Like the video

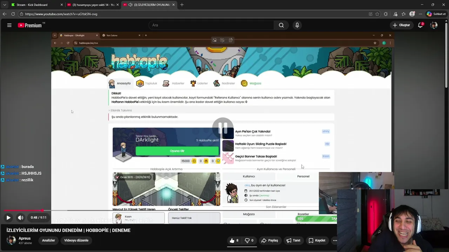[x=234, y=240]
